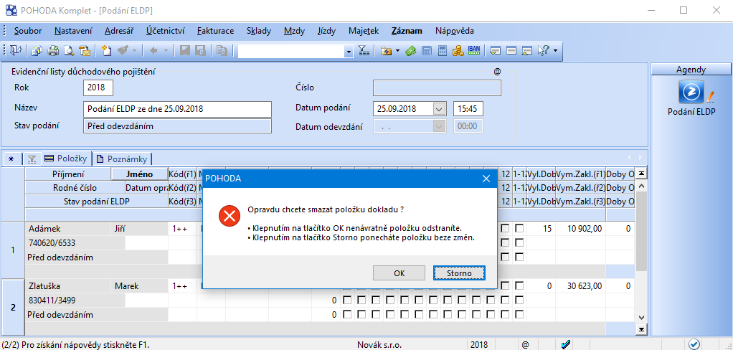This screenshot has height=350, width=733.
Task: Click the table scroll-to-bottom arrow
Action: (x=642, y=331)
